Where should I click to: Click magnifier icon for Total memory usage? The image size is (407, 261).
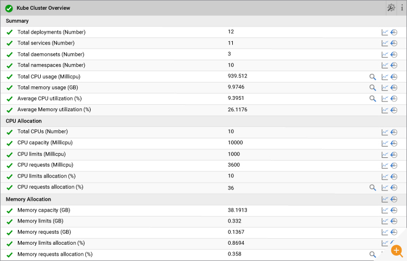point(372,88)
